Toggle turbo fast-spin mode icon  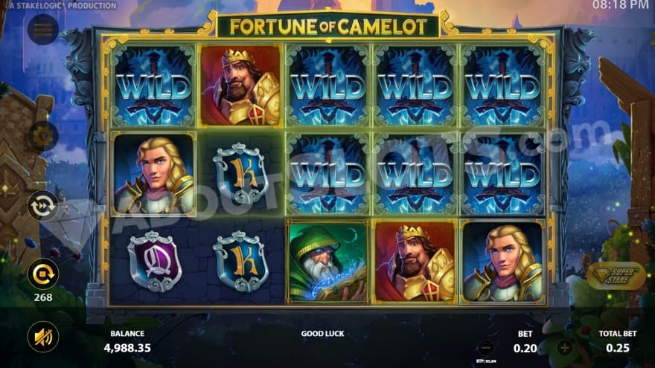[x=43, y=205]
